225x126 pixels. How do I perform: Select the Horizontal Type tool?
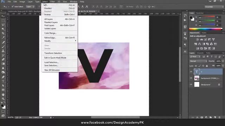point(3,81)
